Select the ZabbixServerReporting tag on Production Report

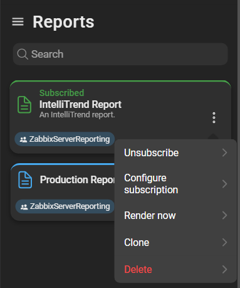pyautogui.click(x=65, y=206)
